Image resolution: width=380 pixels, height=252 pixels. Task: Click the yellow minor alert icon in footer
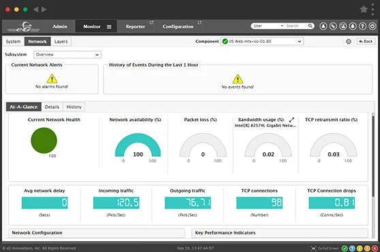(x=360, y=248)
